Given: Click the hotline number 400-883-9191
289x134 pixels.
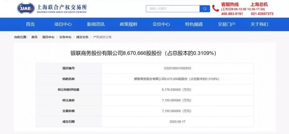Looking at the screenshot, I should pyautogui.click(x=232, y=14).
